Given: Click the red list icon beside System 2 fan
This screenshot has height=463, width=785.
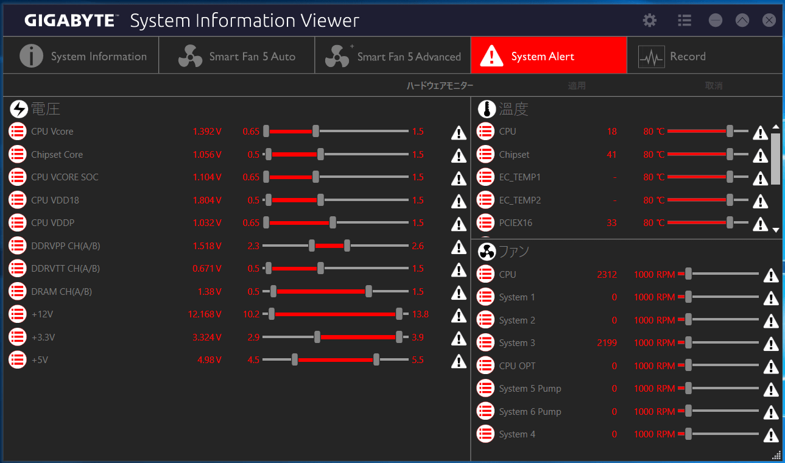Looking at the screenshot, I should 485,320.
